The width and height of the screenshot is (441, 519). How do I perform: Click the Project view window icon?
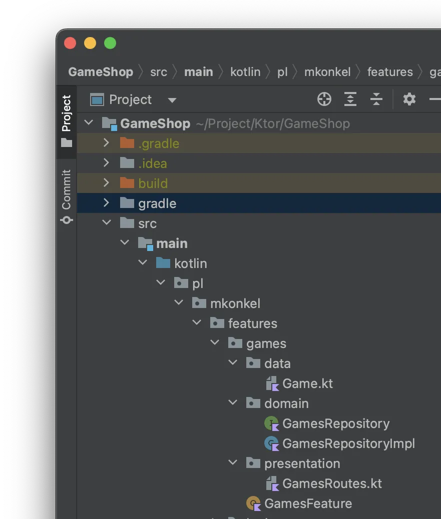[97, 99]
